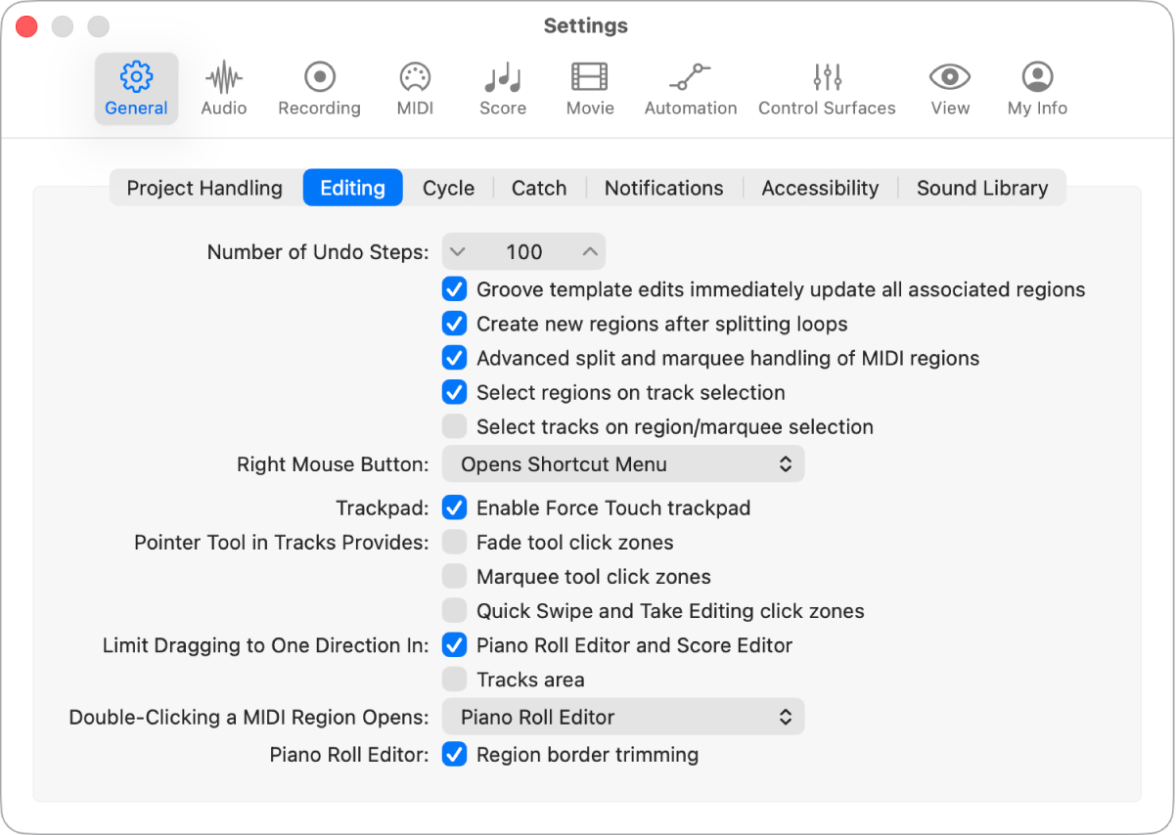Switch to the Cycle tab

[x=448, y=188]
